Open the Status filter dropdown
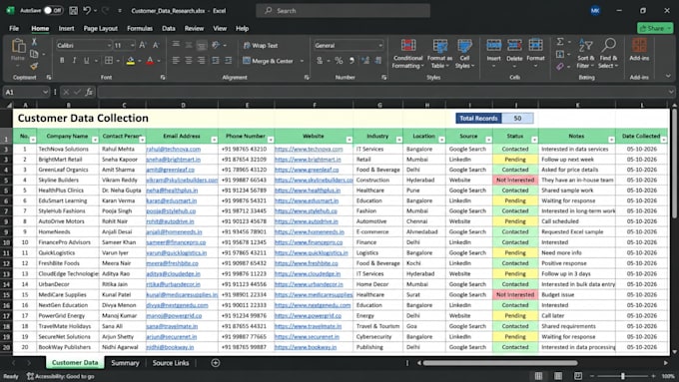This screenshot has height=382, width=679. click(x=534, y=140)
